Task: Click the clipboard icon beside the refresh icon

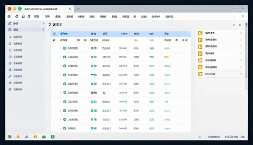Action: point(240,25)
